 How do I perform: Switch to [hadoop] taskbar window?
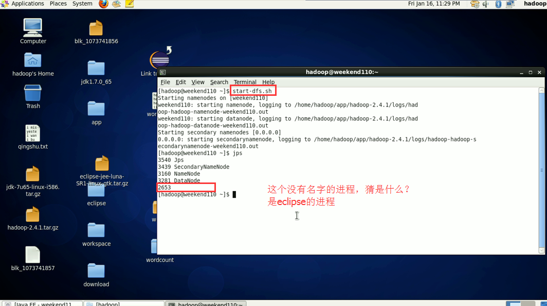tap(124, 303)
